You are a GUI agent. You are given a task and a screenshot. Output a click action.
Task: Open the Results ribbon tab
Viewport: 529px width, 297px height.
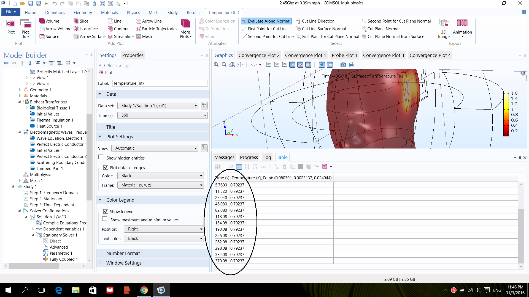point(193,13)
